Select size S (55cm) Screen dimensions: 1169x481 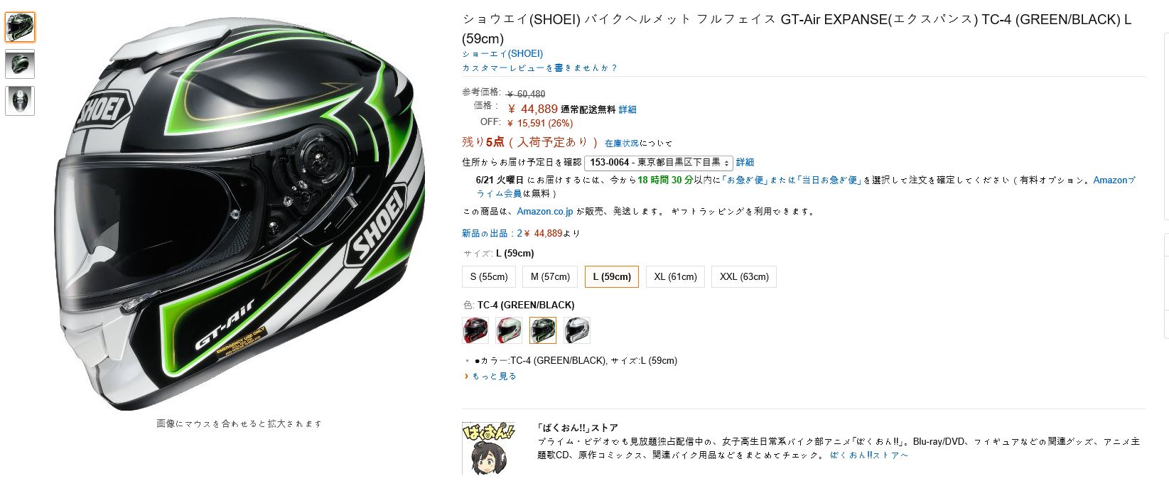(x=489, y=276)
